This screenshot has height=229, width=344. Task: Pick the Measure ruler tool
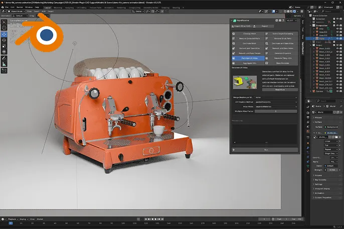(4, 64)
